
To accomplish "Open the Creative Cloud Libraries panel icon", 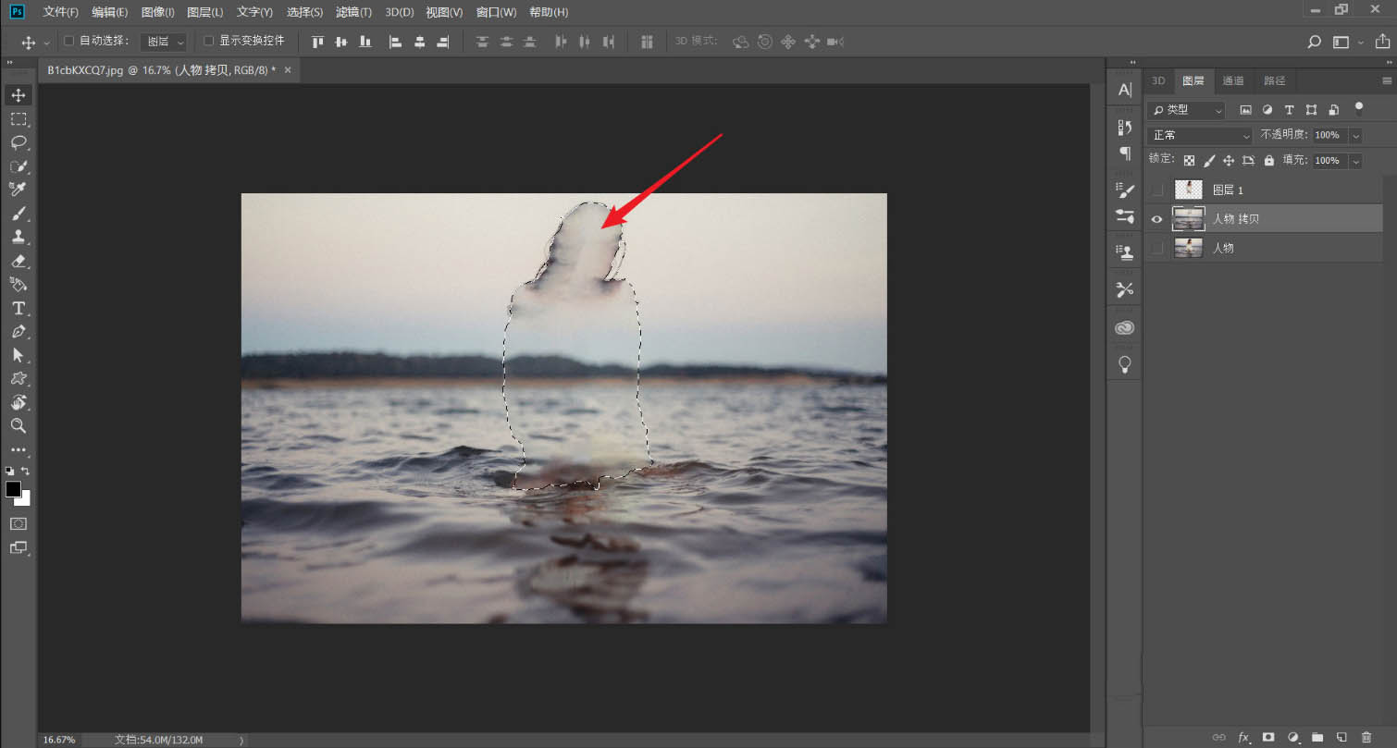I will pyautogui.click(x=1125, y=327).
